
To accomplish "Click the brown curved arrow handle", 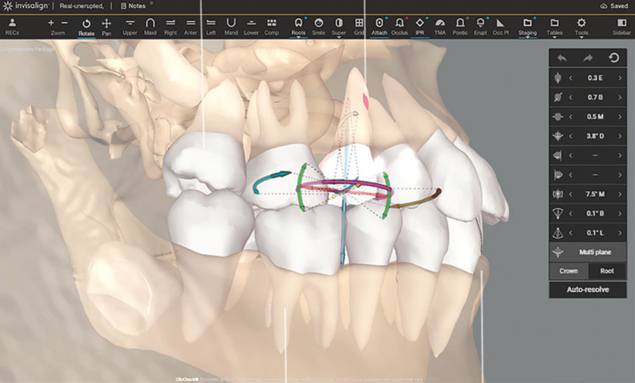I will [x=417, y=198].
